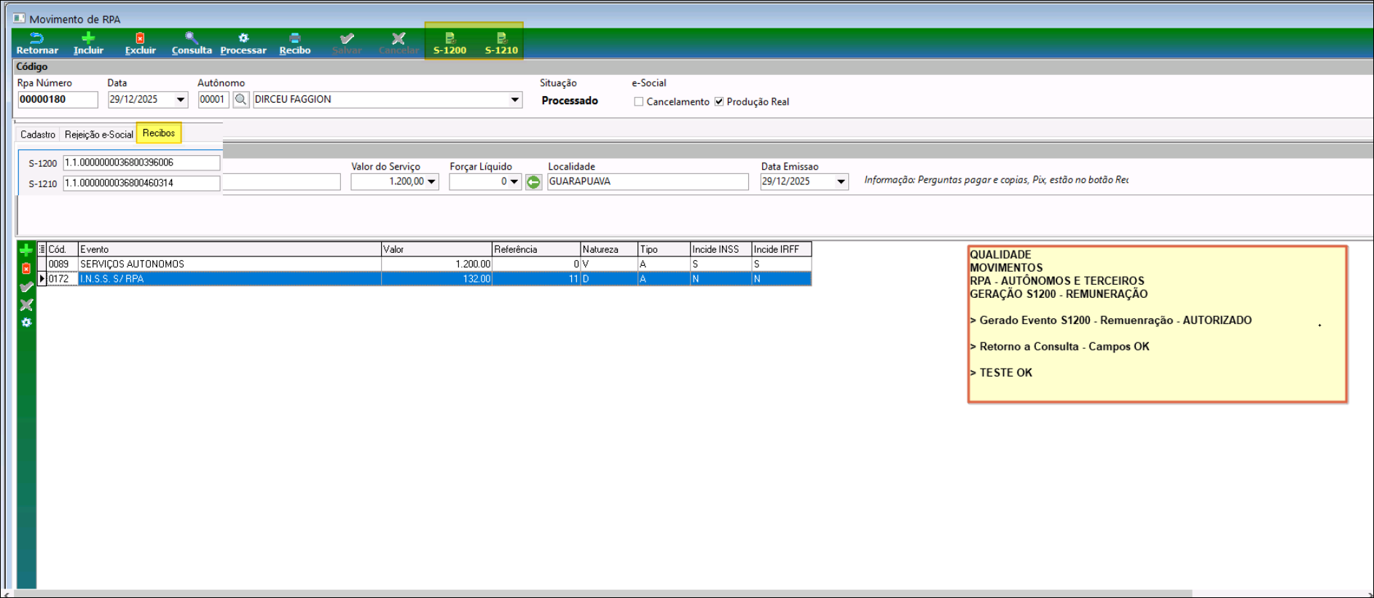Expand the Data Emissao date picker
The image size is (1374, 598).
(x=841, y=182)
